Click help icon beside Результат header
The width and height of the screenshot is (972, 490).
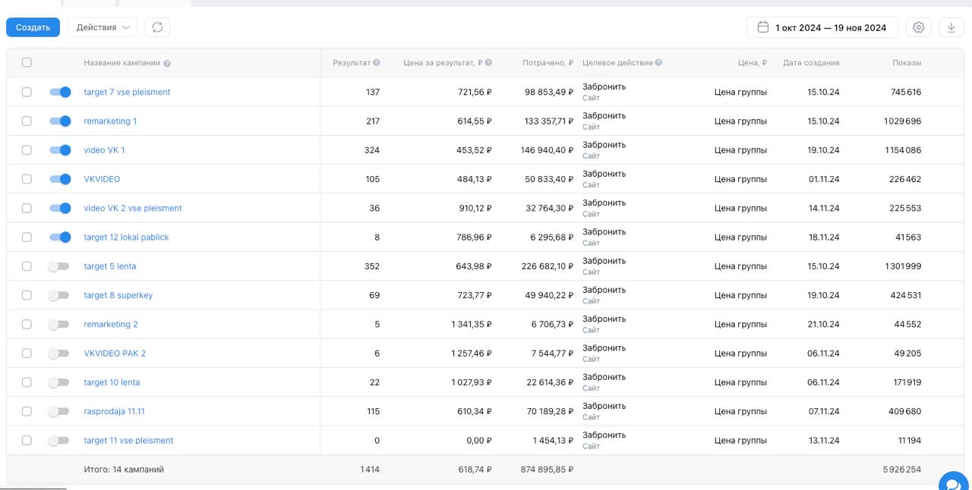coord(377,62)
